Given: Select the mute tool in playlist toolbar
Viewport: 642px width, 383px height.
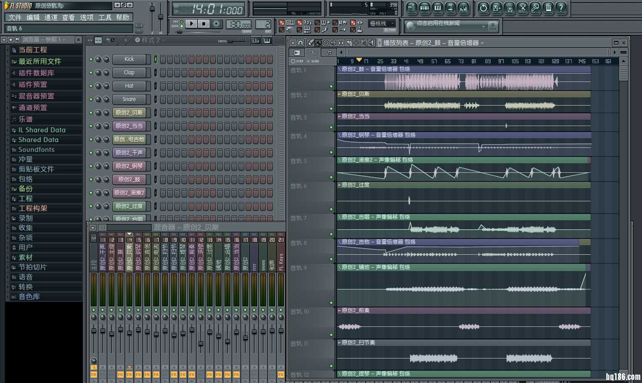Looking at the screenshot, I should pyautogui.click(x=333, y=43).
